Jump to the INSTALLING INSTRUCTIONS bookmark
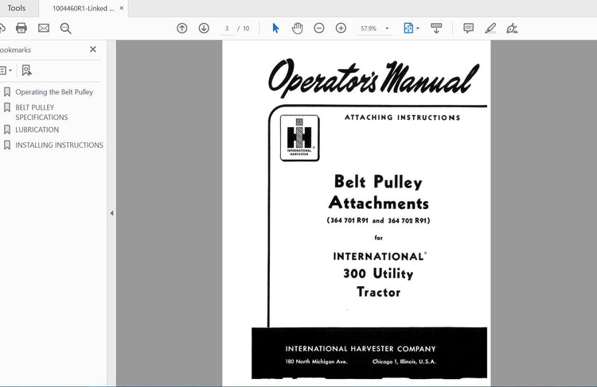This screenshot has width=597, height=387. point(59,145)
